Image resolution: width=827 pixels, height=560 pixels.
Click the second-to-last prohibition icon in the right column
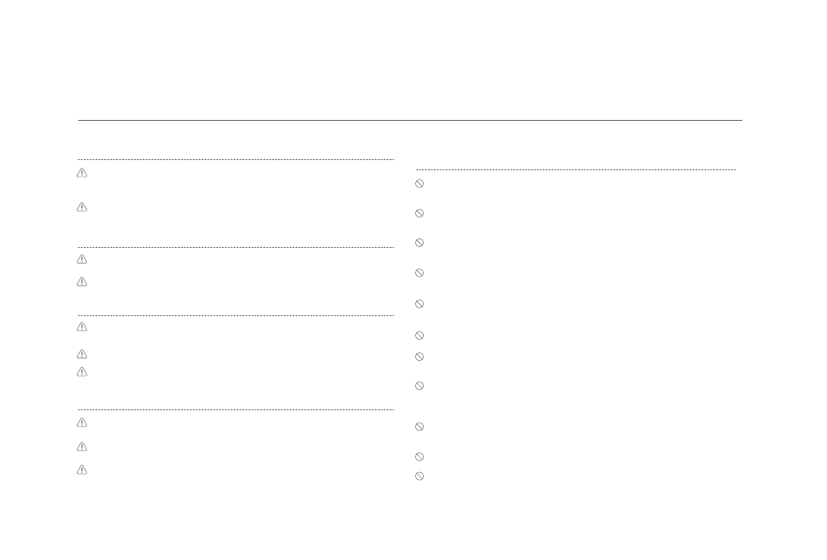tap(420, 456)
